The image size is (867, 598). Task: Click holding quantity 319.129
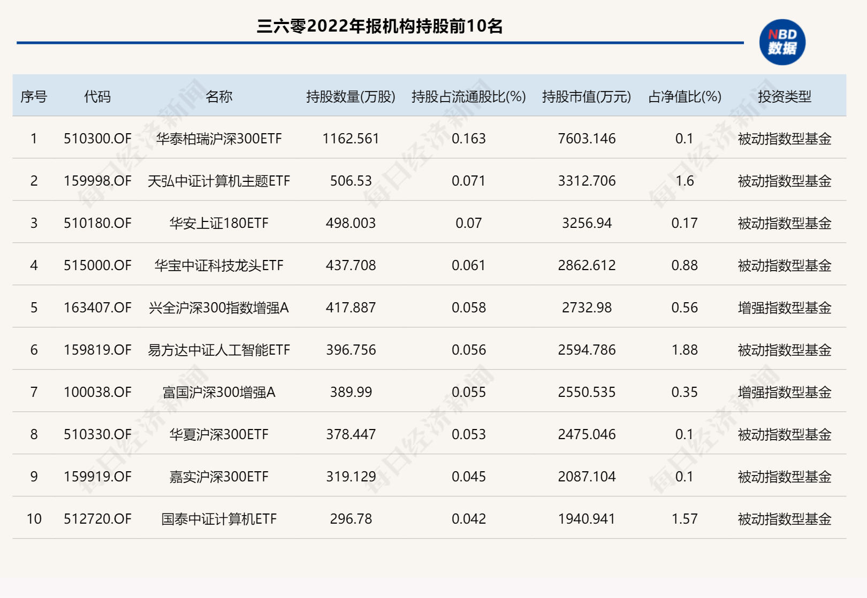click(x=351, y=477)
